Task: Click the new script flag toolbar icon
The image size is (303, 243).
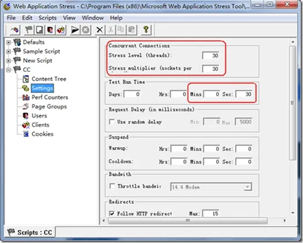Action: 29,30
